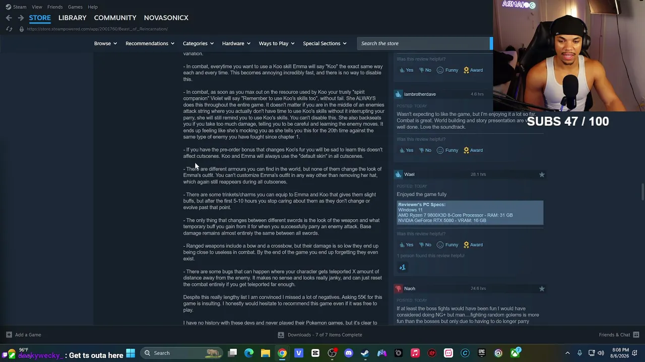Screen dimensions: 645x362
Task: Give an Award to Wael's review
Action: [473, 245]
